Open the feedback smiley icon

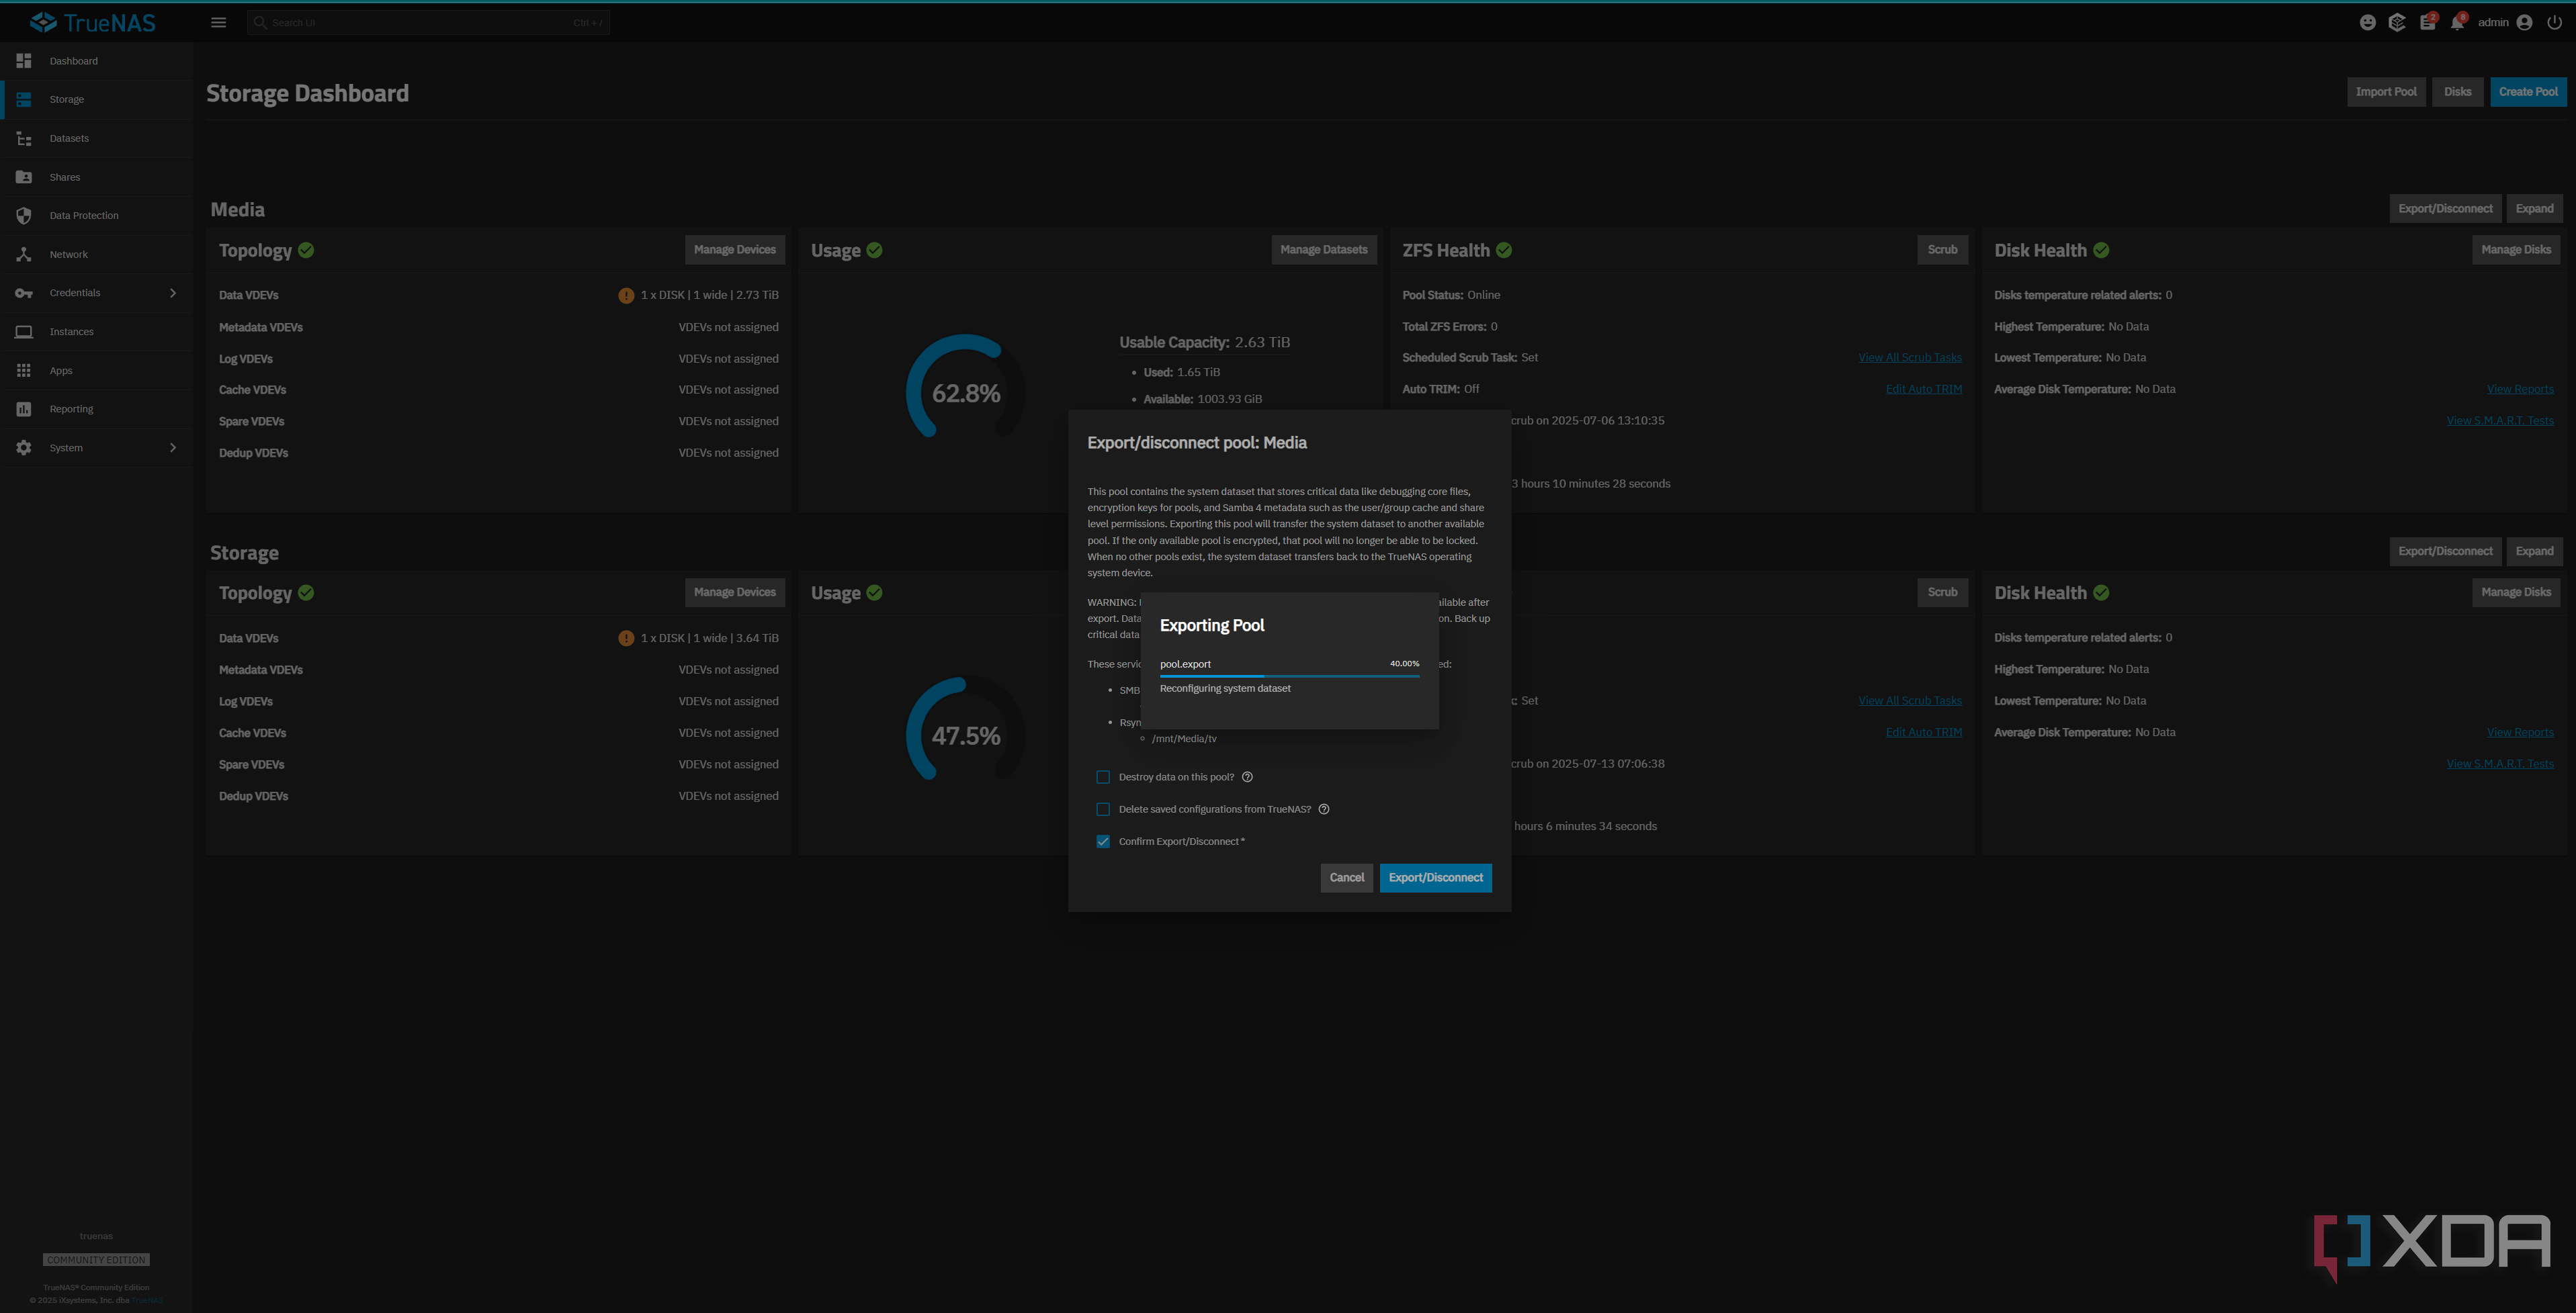(x=2367, y=22)
